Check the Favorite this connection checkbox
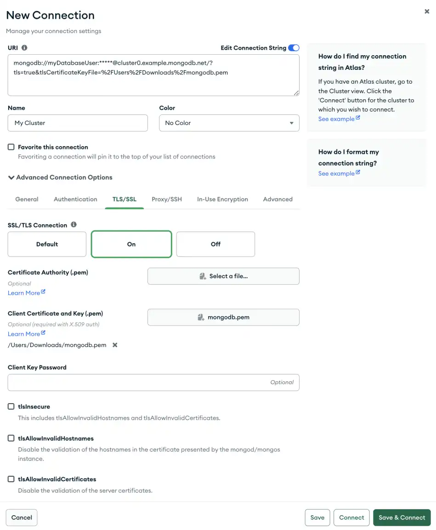 pos(11,147)
